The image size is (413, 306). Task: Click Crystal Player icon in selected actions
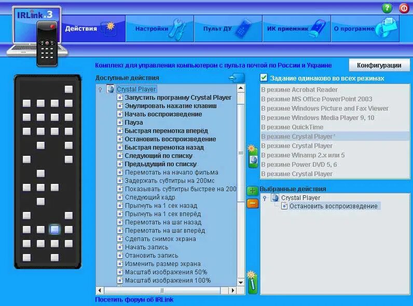(x=275, y=197)
